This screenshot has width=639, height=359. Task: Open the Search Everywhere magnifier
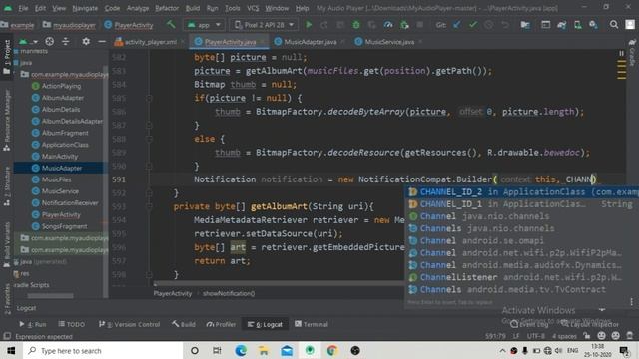(614, 25)
